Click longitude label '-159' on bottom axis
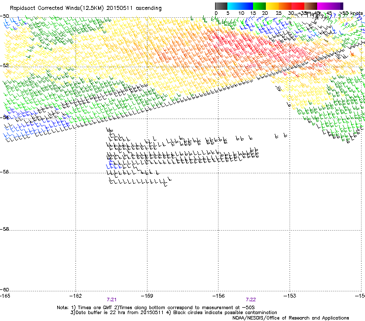 click(x=147, y=296)
